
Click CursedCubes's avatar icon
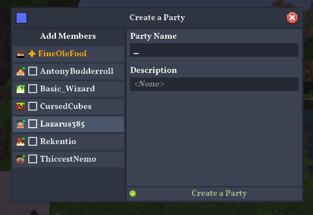[20, 106]
